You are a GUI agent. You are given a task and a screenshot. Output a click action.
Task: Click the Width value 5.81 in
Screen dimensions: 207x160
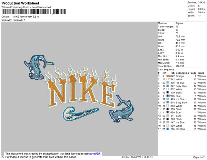pyautogui.click(x=201, y=12)
